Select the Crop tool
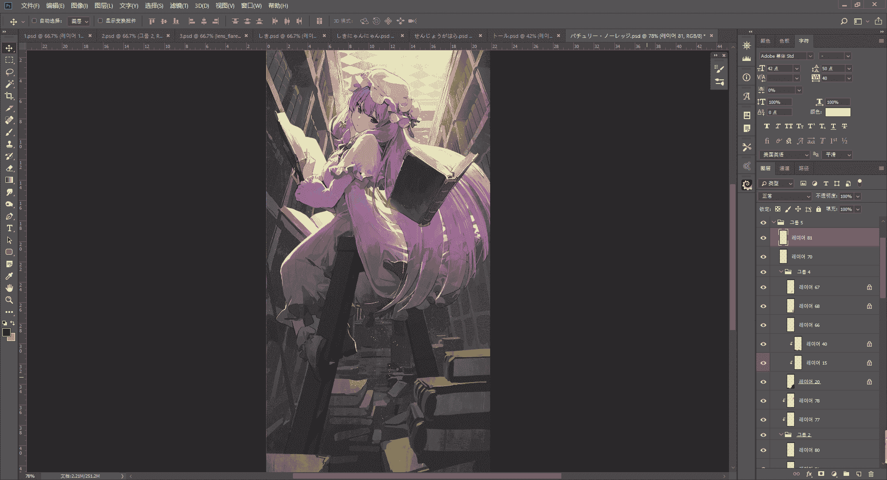The width and height of the screenshot is (887, 480). pyautogui.click(x=9, y=96)
